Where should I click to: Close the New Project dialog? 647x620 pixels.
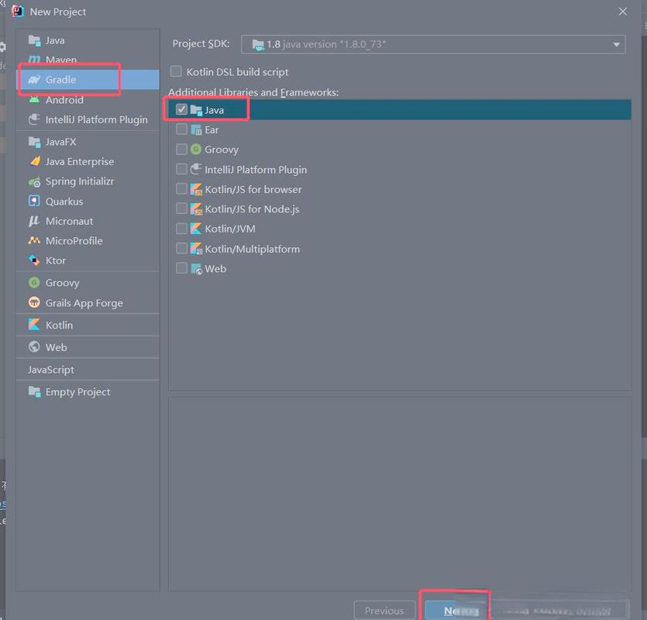point(623,12)
